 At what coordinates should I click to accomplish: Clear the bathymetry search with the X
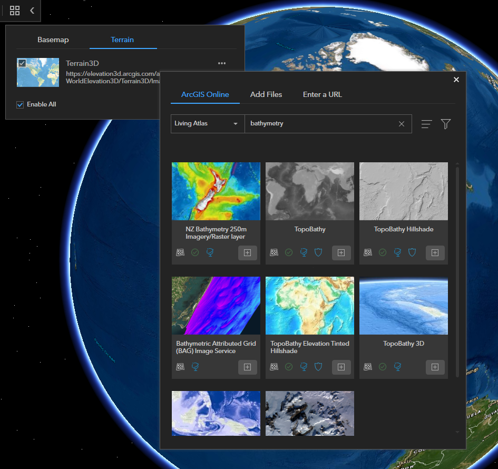click(x=402, y=124)
